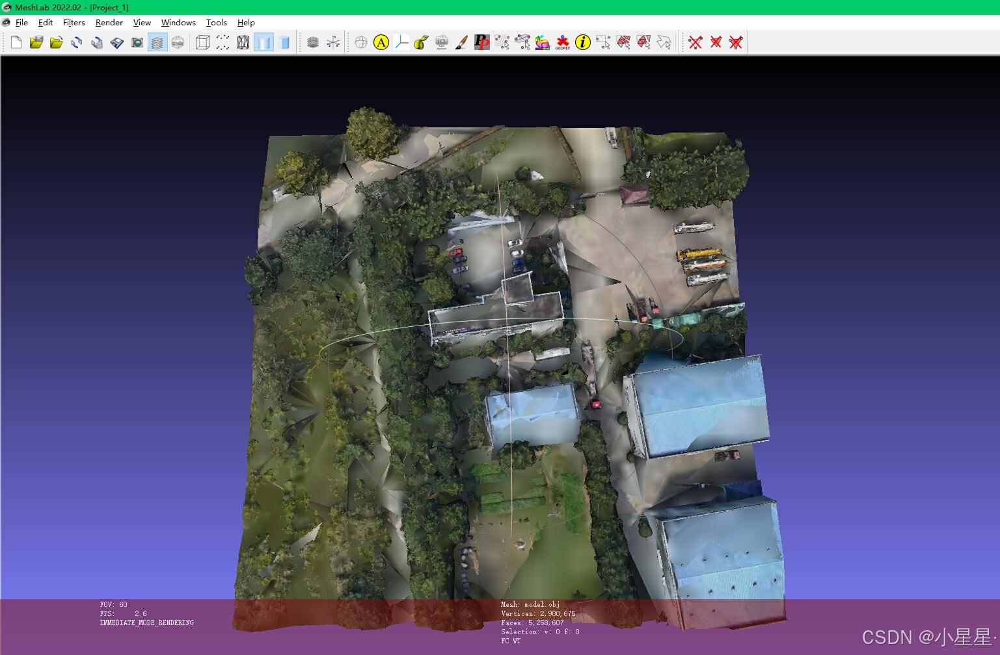Image resolution: width=1000 pixels, height=655 pixels.
Task: Toggle fill rendering with lit cylinder icon
Action: 264,43
